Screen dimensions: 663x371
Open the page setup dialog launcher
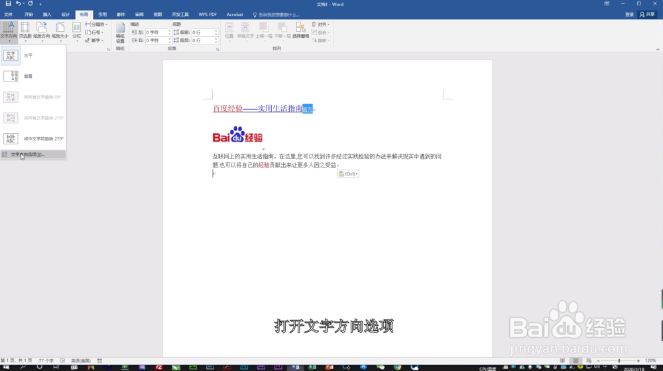point(109,50)
